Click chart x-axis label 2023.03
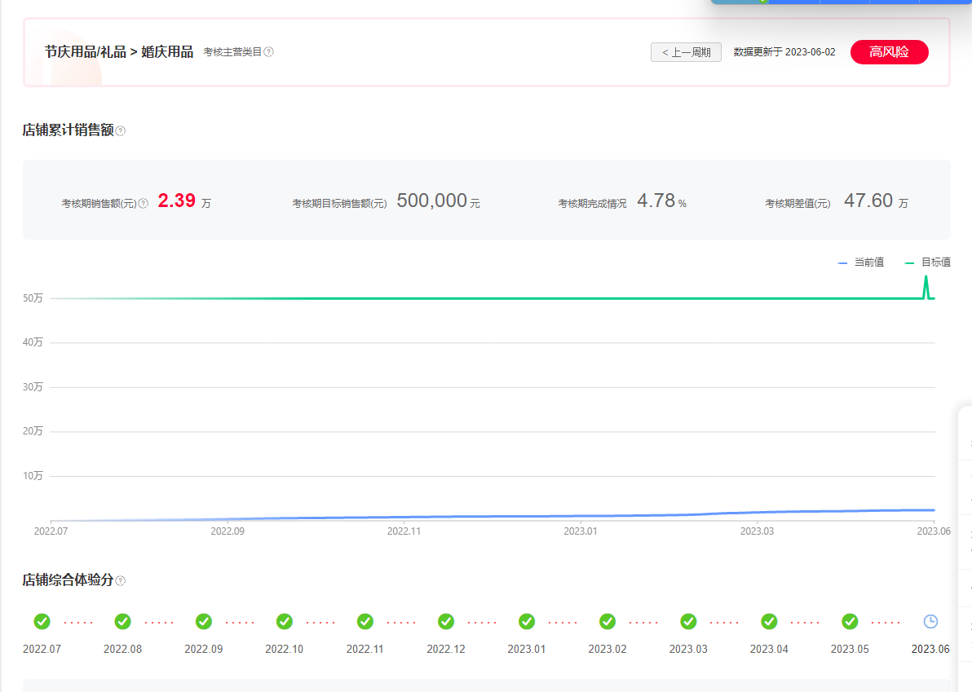Screen dimensions: 972x692 coord(757,531)
